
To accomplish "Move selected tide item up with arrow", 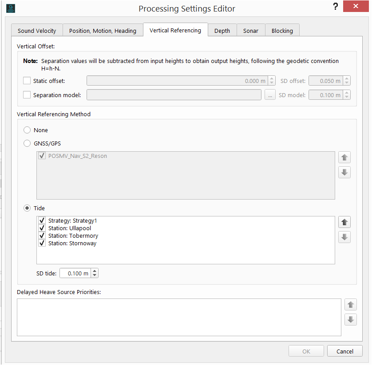I will click(344, 222).
